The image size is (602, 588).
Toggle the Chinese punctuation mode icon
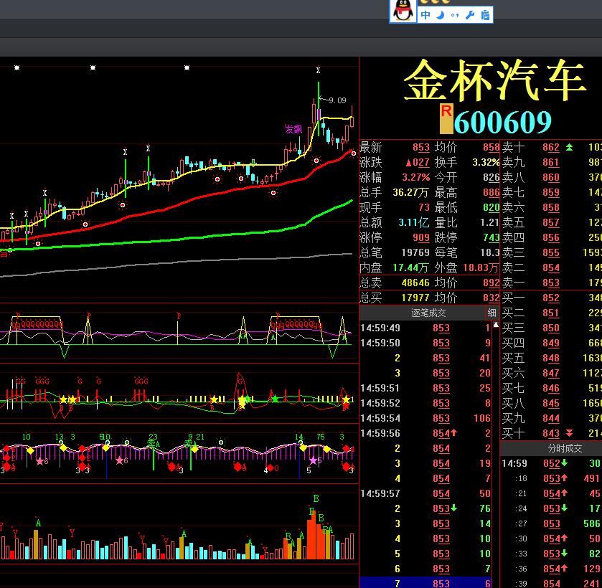click(x=455, y=15)
